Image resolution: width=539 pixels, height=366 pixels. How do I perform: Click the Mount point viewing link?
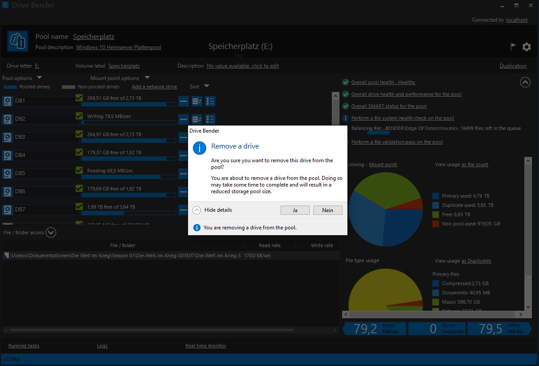pos(383,164)
